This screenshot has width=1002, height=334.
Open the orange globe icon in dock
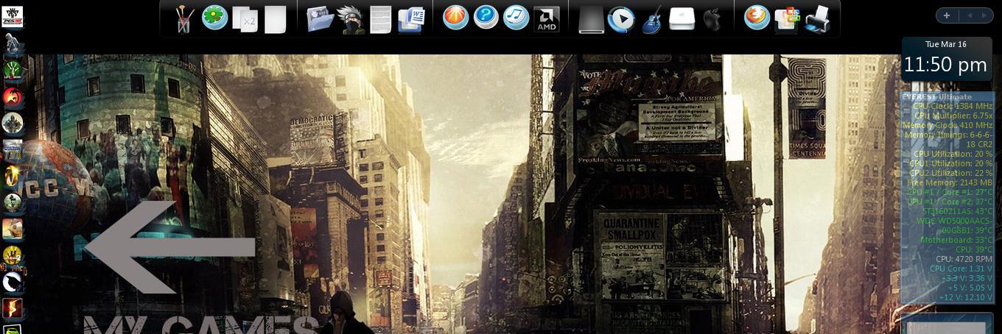(455, 17)
